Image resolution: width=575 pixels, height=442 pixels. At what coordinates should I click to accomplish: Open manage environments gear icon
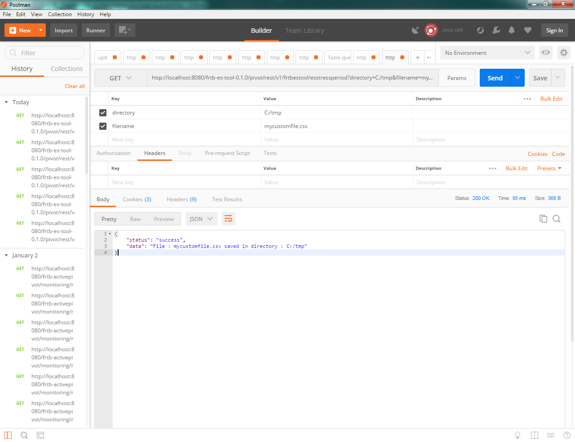click(x=564, y=53)
